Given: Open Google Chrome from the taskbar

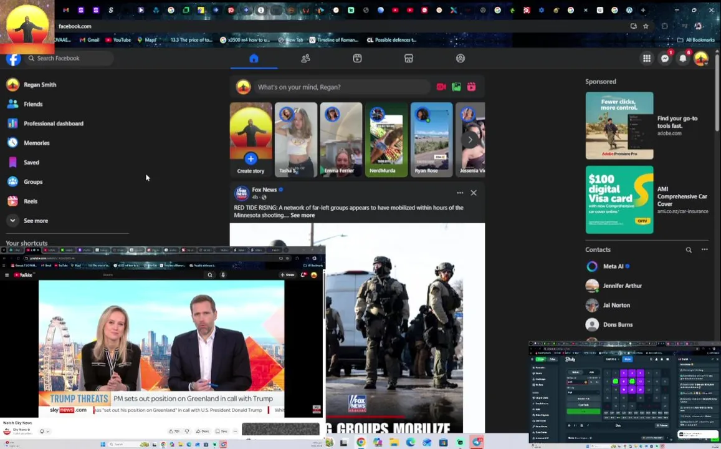Looking at the screenshot, I should (x=361, y=442).
